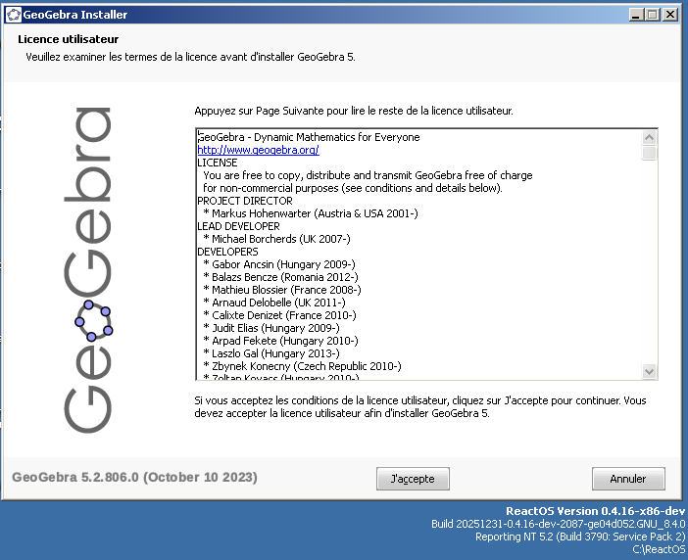Close the GeoGebra Installer window
The image size is (688, 560).
(x=670, y=15)
